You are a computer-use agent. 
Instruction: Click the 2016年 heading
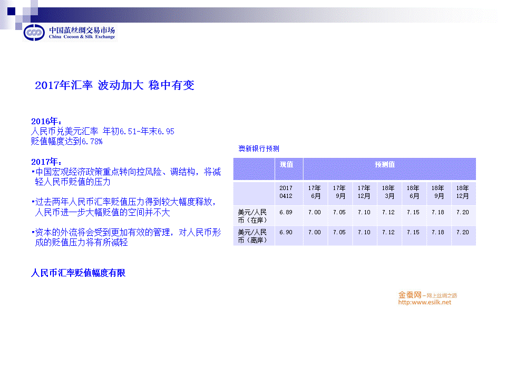[x=46, y=122]
